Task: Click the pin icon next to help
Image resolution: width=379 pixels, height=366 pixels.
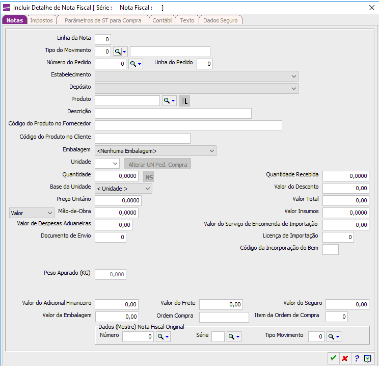Action: 368,358
